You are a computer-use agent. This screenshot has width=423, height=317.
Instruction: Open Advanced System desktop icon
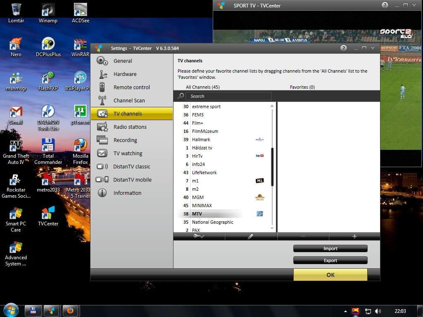16,254
